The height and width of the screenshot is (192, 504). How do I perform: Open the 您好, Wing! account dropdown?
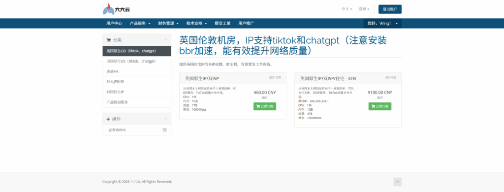pyautogui.click(x=382, y=24)
